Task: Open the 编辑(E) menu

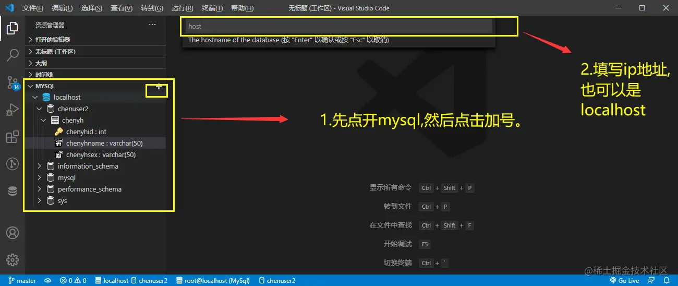Action: [x=63, y=8]
